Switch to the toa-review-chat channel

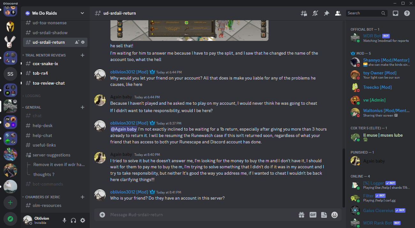point(55,83)
